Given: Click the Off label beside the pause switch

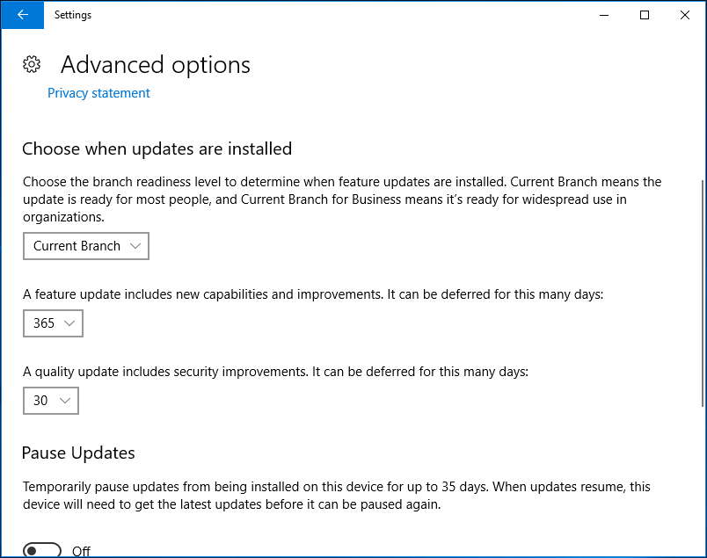Looking at the screenshot, I should (82, 551).
